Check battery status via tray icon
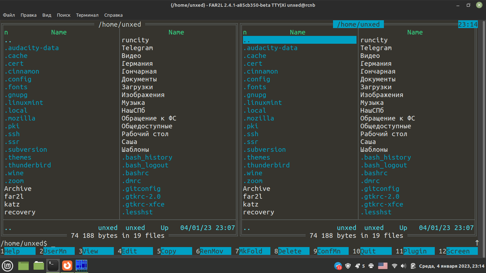This screenshot has height=273, width=486. (x=413, y=266)
